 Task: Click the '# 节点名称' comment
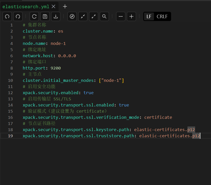click(x=35, y=37)
